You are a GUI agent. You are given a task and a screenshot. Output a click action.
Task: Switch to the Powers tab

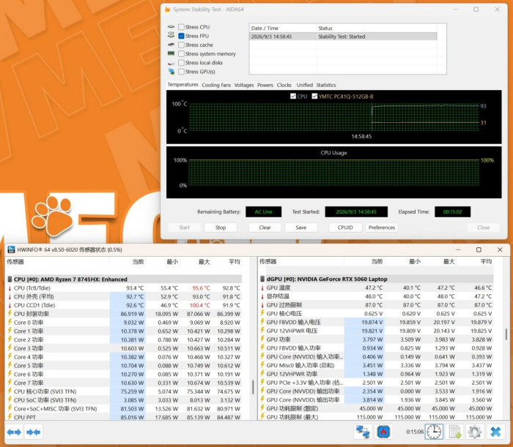coord(265,85)
